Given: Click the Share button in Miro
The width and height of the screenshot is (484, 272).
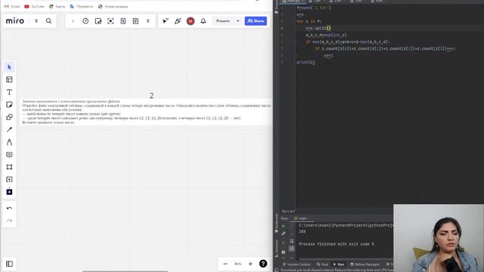Looking at the screenshot, I should 256,21.
